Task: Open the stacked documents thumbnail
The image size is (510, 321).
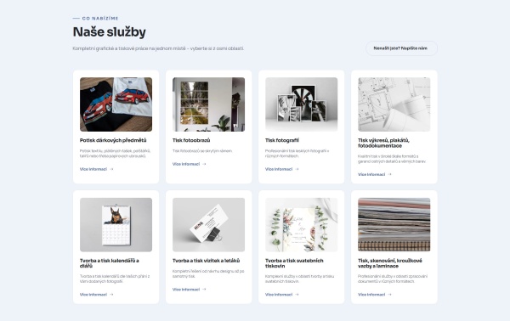Action: coord(394,224)
